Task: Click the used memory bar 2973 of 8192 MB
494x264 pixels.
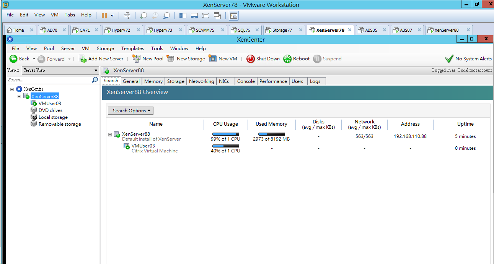Action: 272,134
